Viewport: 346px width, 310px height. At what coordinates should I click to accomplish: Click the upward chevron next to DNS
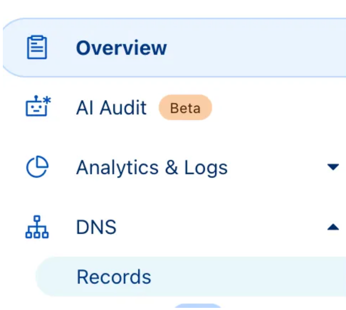[334, 227]
